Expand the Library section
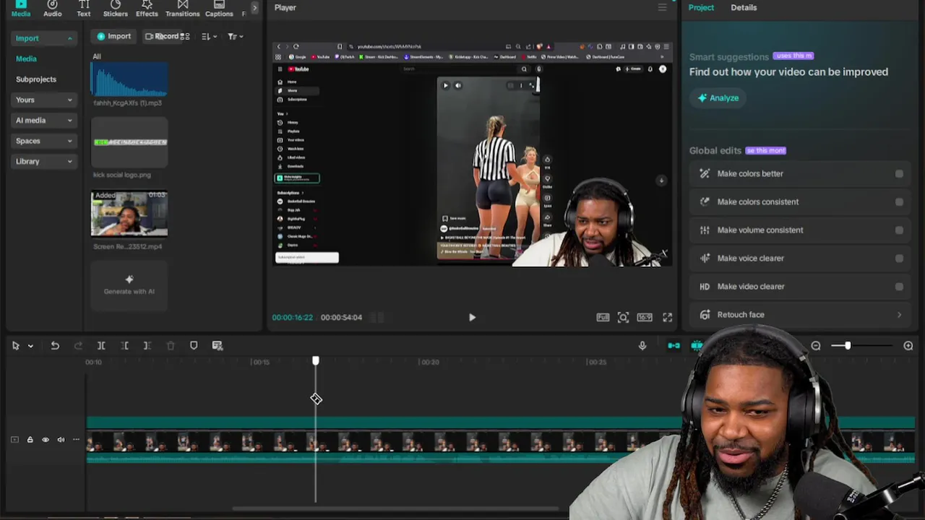Screen dimensions: 925x520 pyautogui.click(x=44, y=162)
